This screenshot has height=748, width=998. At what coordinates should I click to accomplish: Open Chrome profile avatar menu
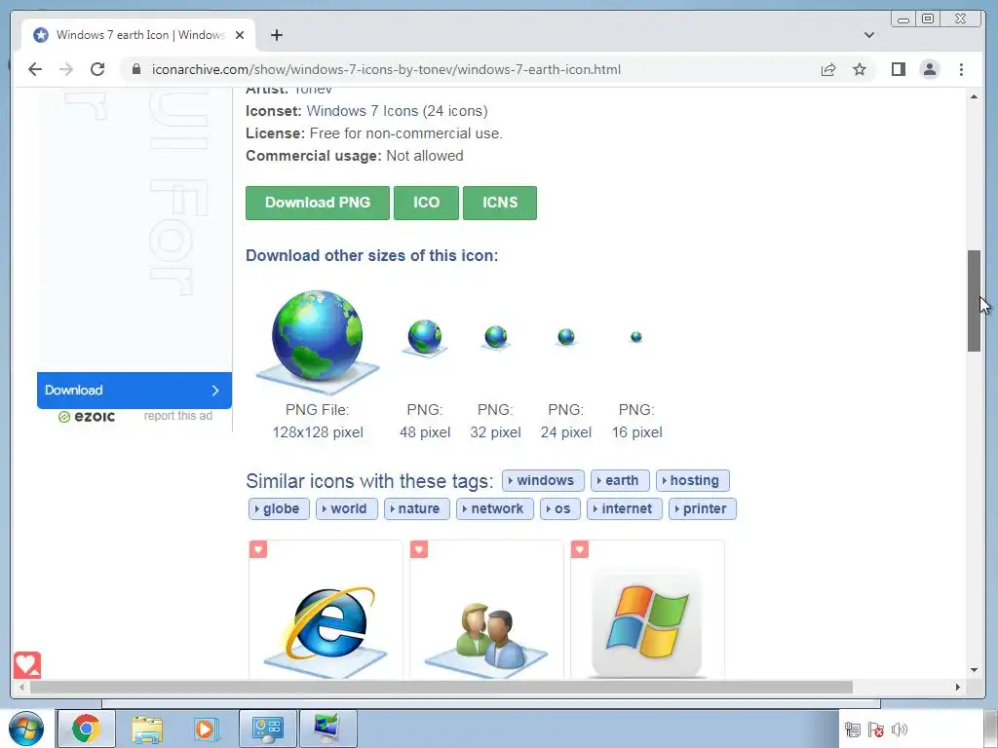[930, 69]
